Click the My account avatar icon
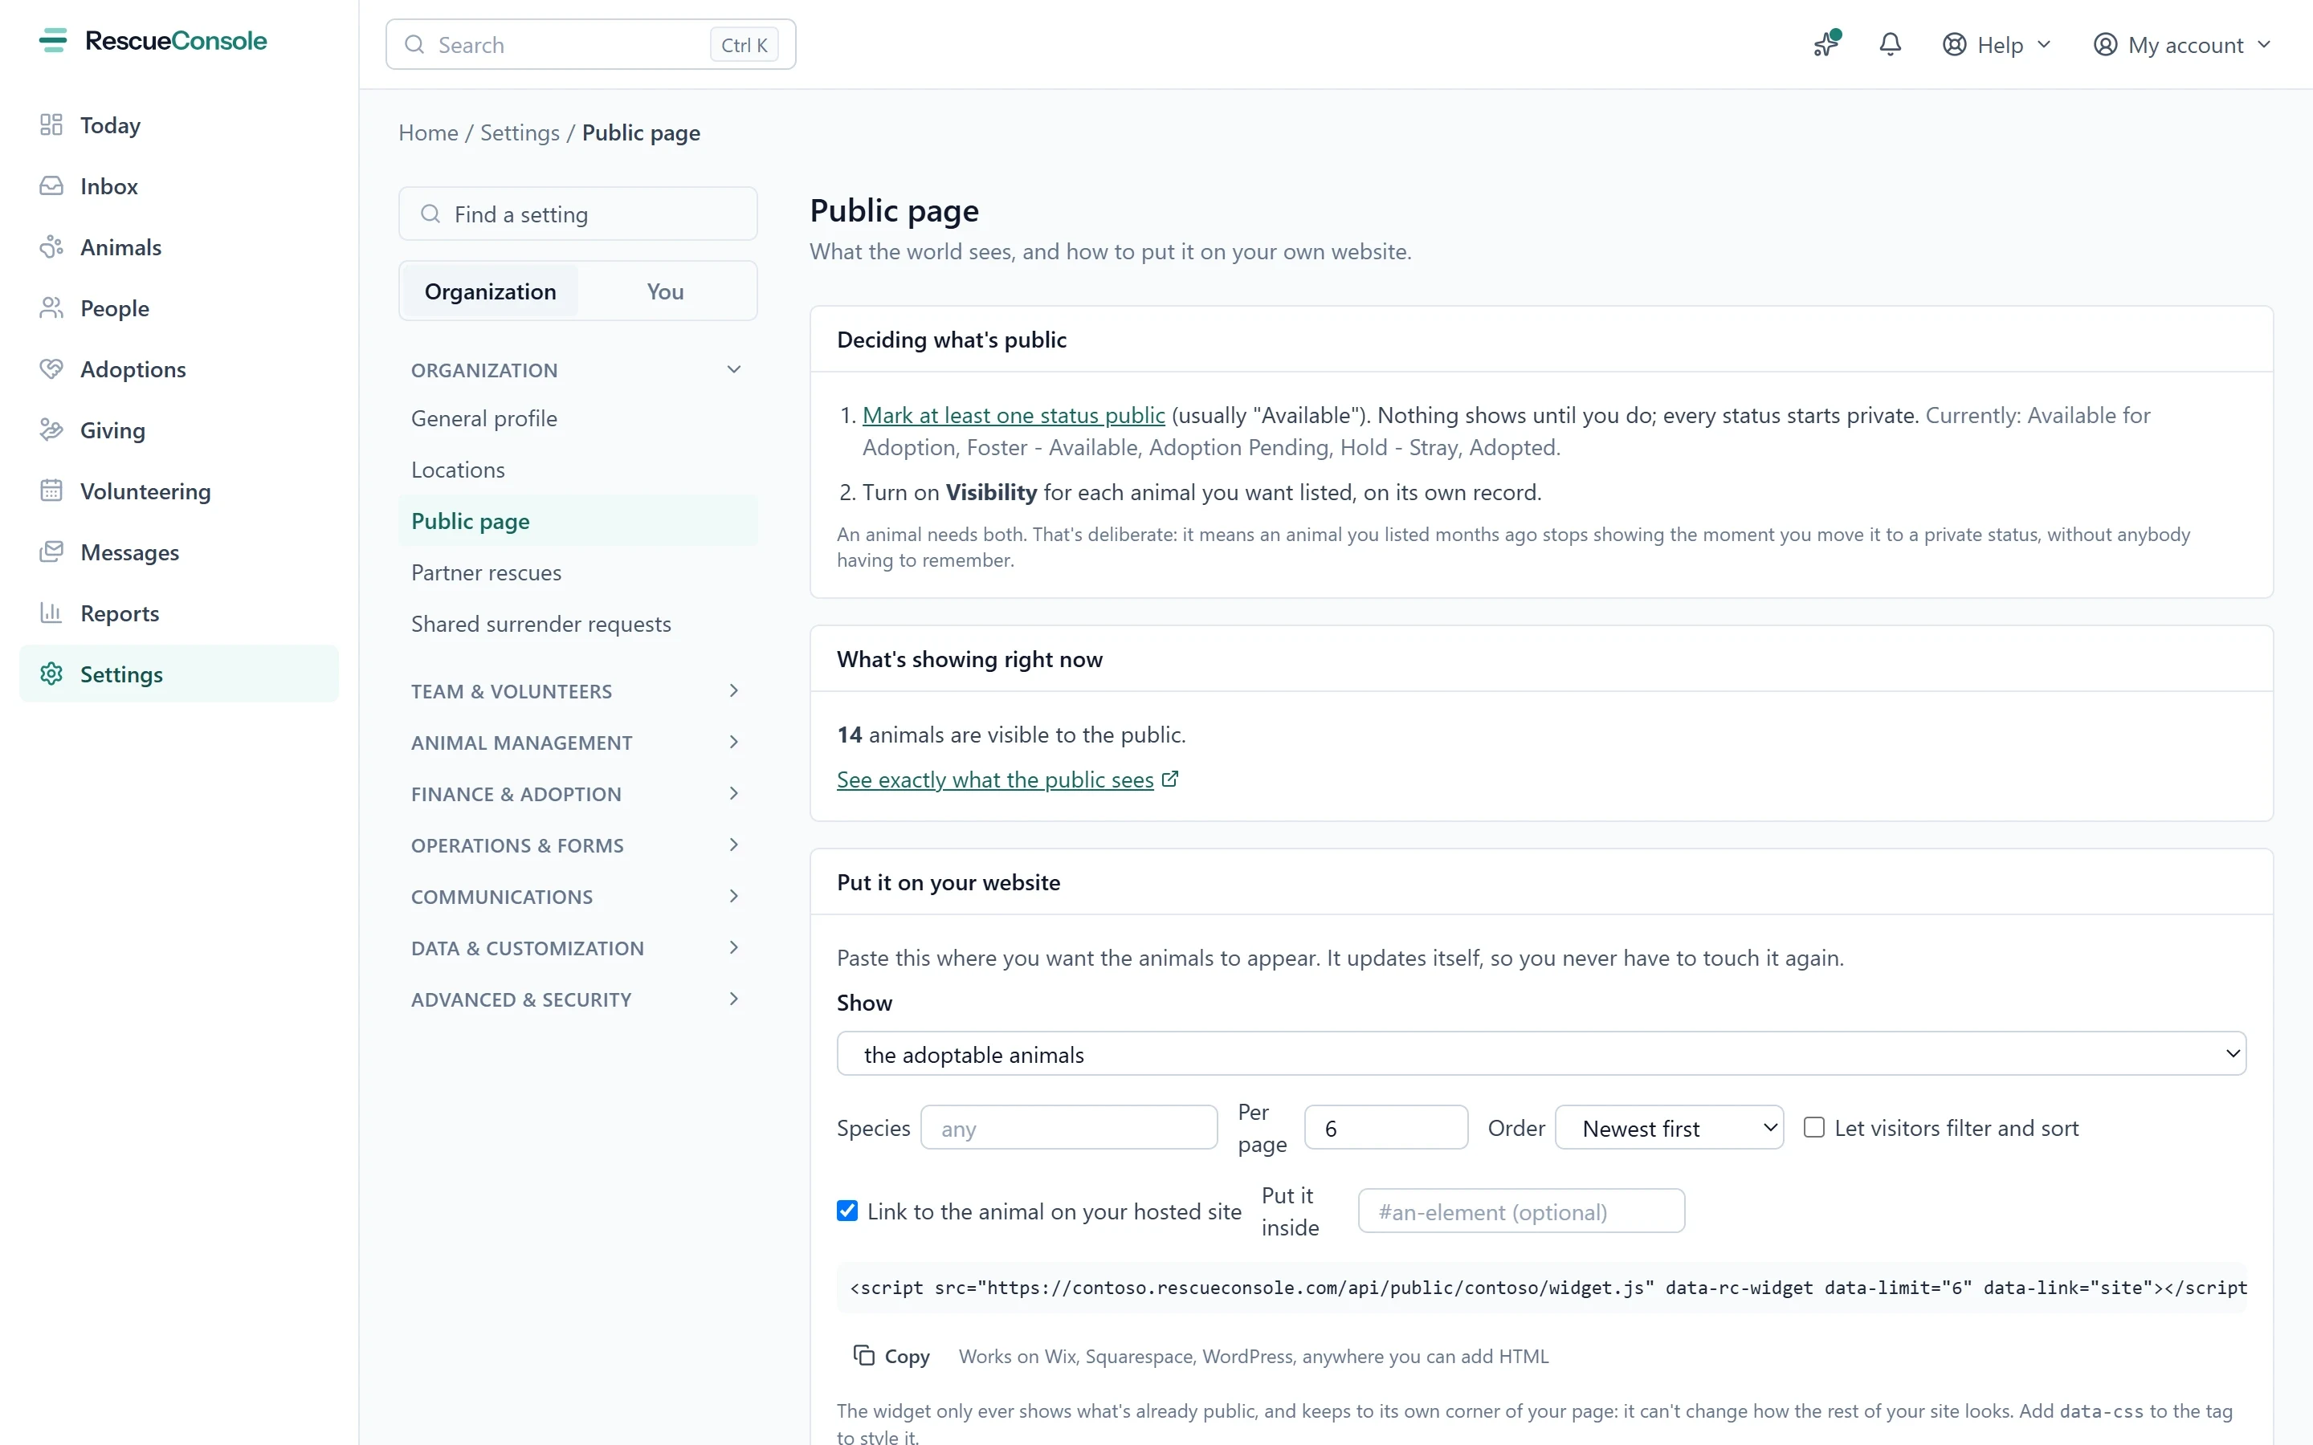The image size is (2313, 1445). coord(2105,45)
